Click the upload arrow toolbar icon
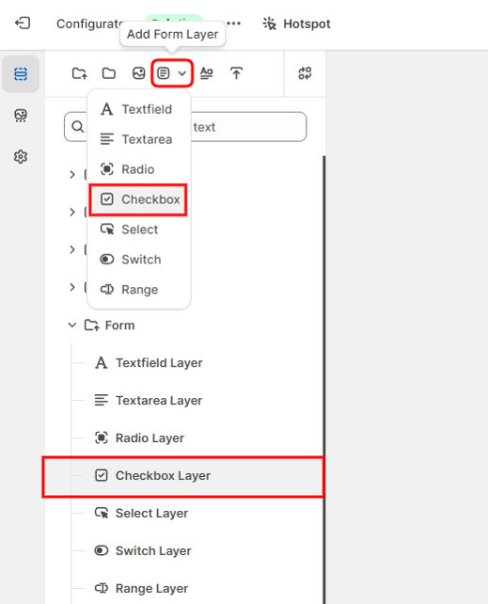Image resolution: width=488 pixels, height=604 pixels. [236, 73]
